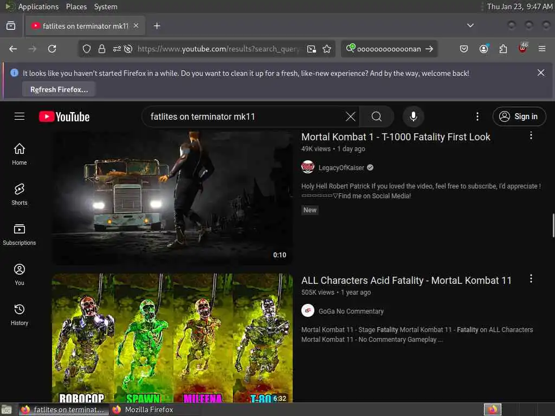Open the You section in sidebar
The width and height of the screenshot is (555, 416).
pos(20,275)
